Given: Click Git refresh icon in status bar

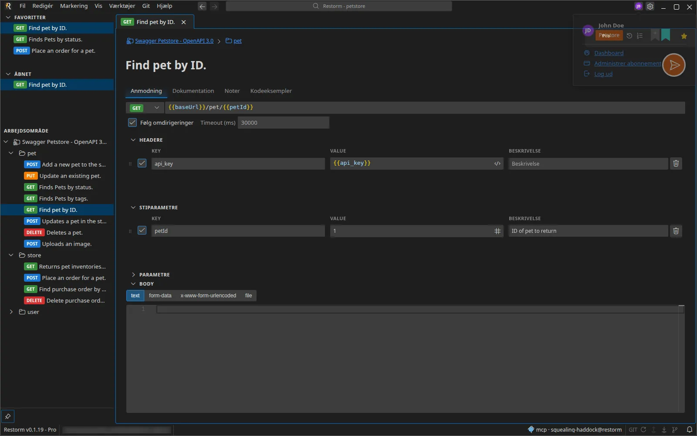Looking at the screenshot, I should (643, 429).
